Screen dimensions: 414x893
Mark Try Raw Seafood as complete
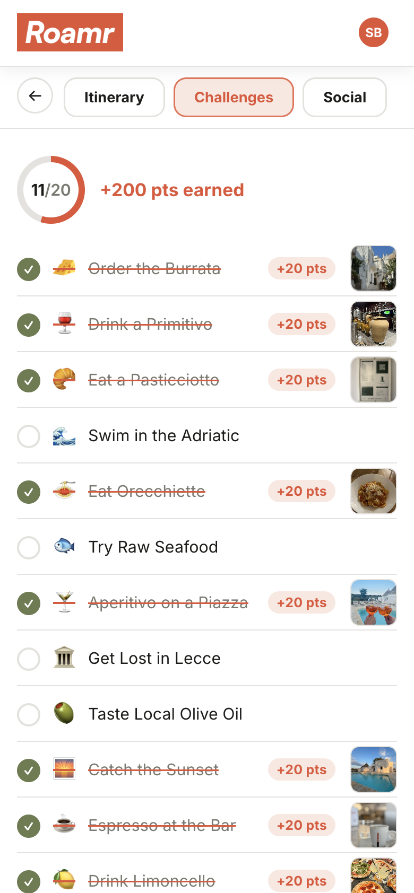coord(29,548)
